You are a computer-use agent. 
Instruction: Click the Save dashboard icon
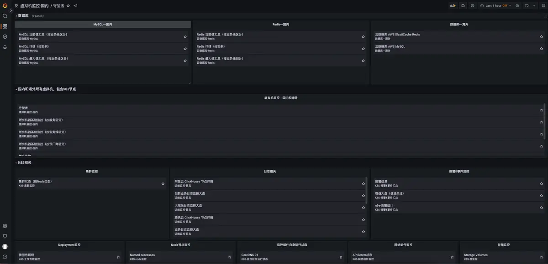[x=463, y=6]
